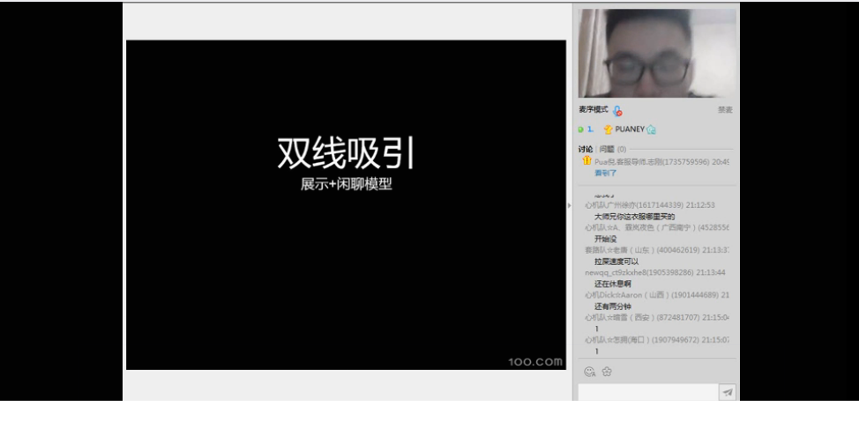Open the emoji picker smiley icon
Viewport: 859px width, 421px height.
pyautogui.click(x=589, y=372)
